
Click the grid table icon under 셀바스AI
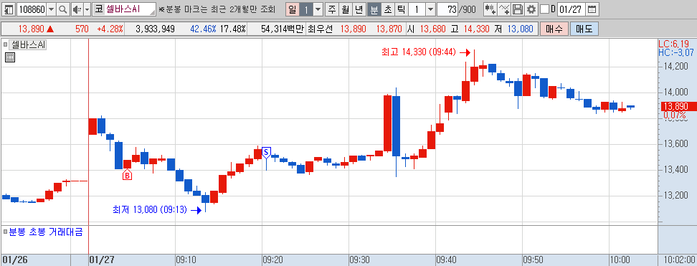[10, 57]
